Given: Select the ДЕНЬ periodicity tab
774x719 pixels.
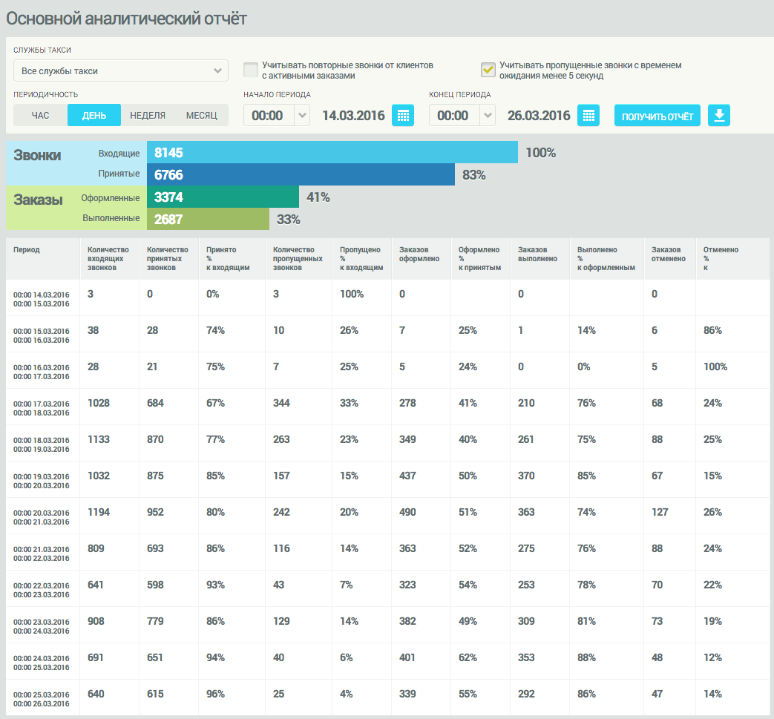Looking at the screenshot, I should click(x=94, y=116).
